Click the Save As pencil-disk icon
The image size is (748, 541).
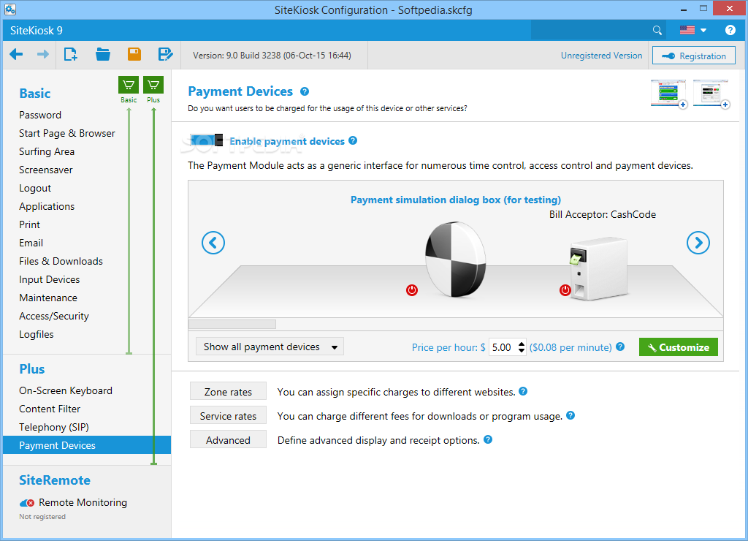click(166, 54)
